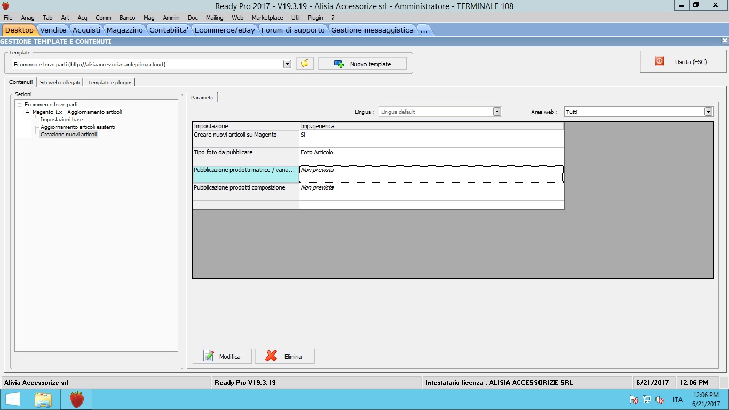
Task: Open the Area web dropdown
Action: point(708,112)
